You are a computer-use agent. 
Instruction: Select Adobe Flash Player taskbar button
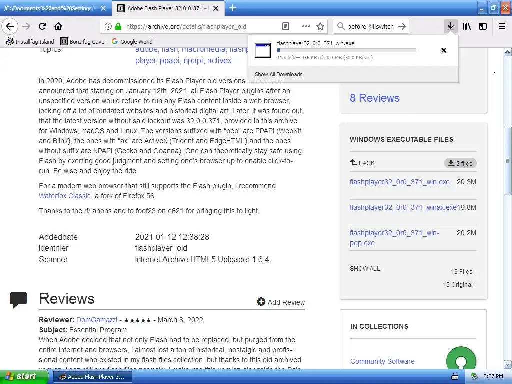[x=92, y=377]
